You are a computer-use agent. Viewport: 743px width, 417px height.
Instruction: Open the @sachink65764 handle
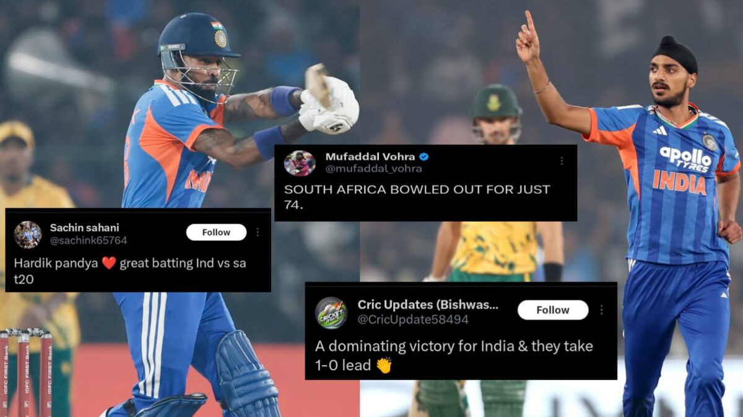coord(88,240)
